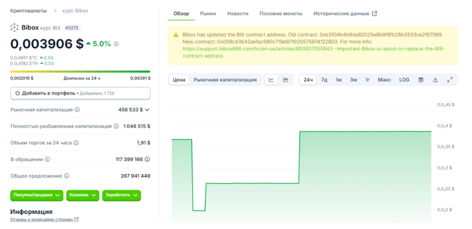472x229 pixels.
Task: Click the курс Bibox breadcrumb text
Action: pos(75,11)
